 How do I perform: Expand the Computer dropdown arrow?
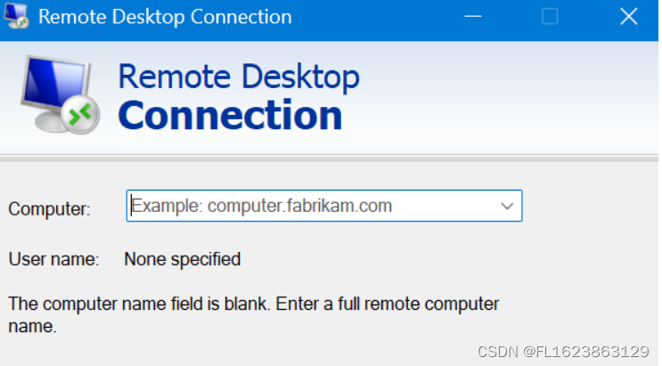pos(508,206)
